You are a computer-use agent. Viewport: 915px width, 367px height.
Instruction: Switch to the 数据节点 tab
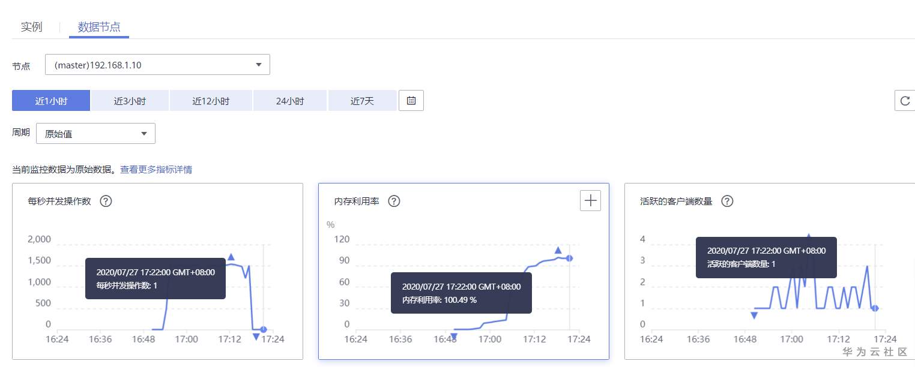click(x=99, y=27)
